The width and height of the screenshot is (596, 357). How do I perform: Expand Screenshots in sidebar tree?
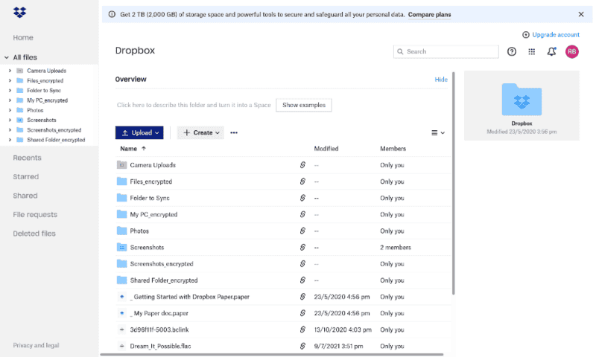point(10,120)
